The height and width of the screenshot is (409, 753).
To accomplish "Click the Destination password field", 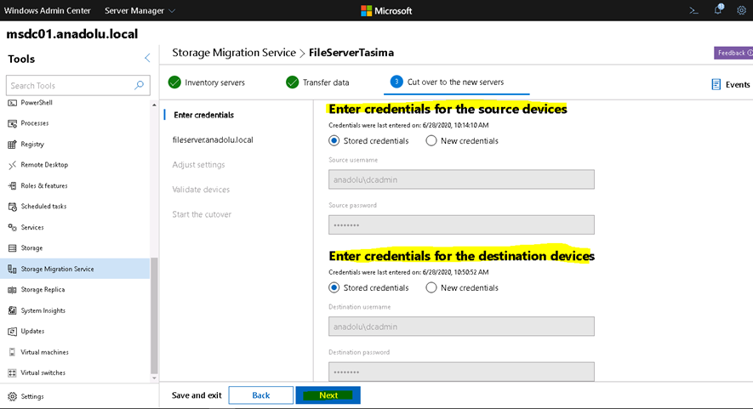I will click(x=461, y=372).
